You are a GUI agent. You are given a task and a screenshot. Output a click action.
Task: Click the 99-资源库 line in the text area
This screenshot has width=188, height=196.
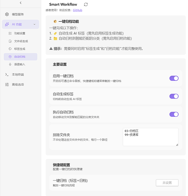[x=131, y=135]
